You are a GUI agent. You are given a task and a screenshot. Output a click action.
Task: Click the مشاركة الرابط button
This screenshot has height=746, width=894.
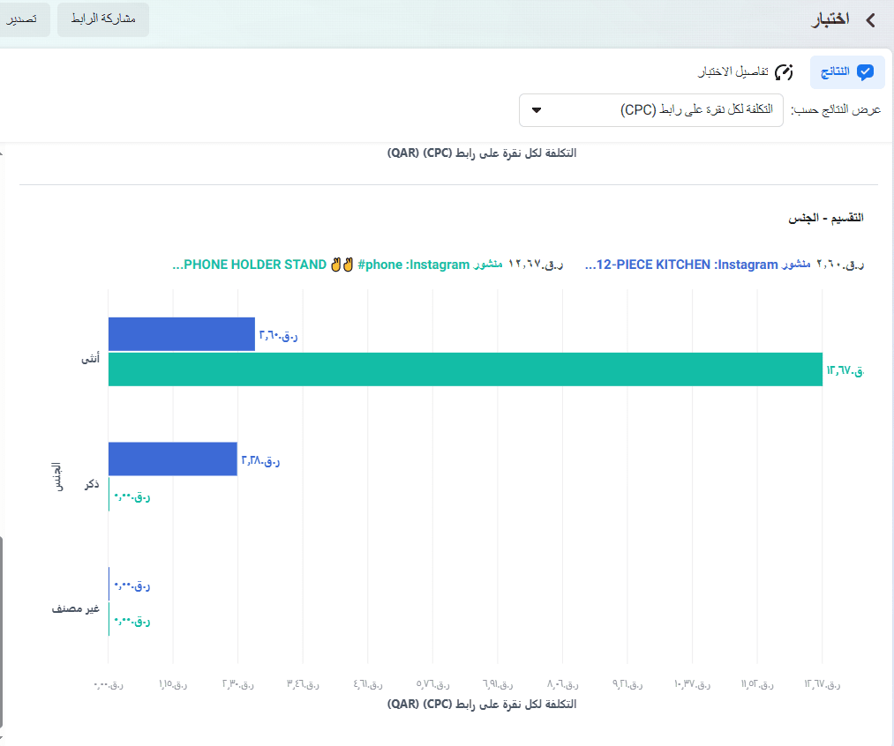tap(103, 19)
